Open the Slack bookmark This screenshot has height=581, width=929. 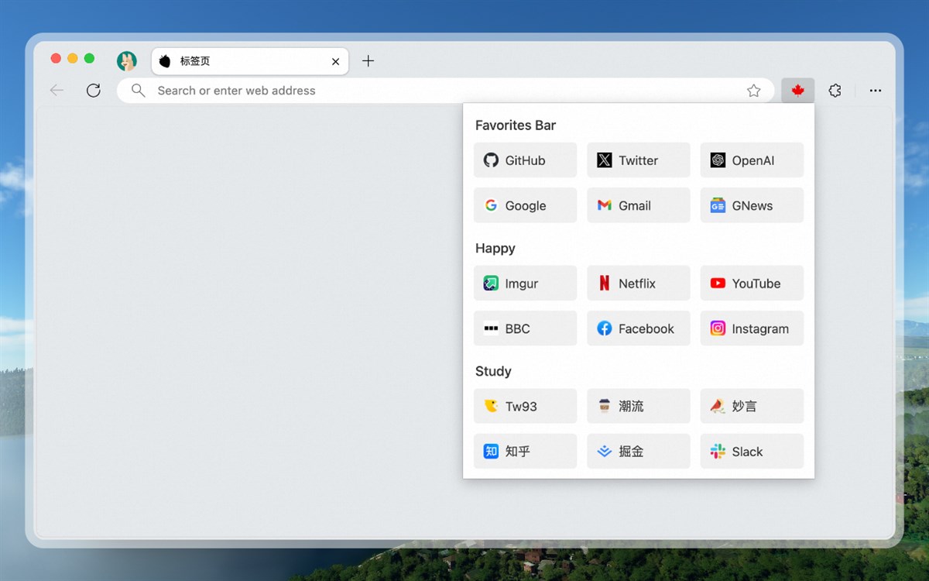tap(752, 452)
